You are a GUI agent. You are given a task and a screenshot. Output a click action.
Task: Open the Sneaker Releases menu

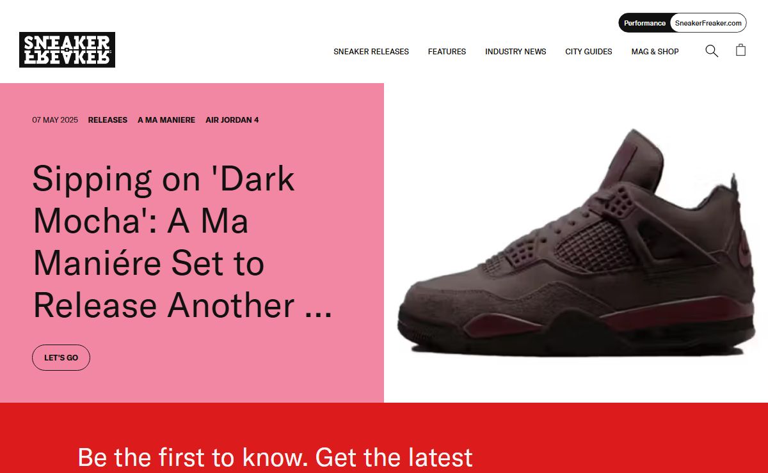click(371, 52)
